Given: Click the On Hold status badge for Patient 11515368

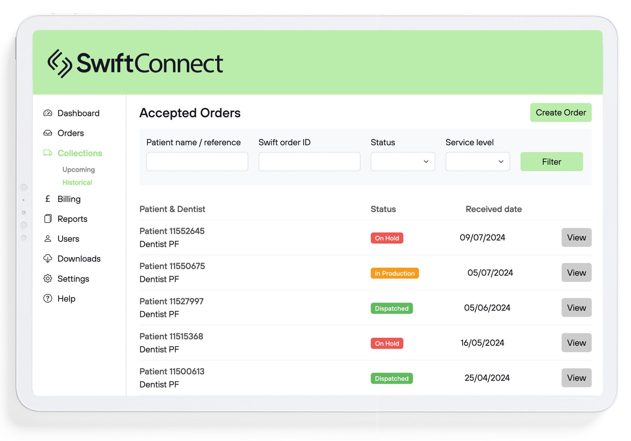Looking at the screenshot, I should click(387, 343).
